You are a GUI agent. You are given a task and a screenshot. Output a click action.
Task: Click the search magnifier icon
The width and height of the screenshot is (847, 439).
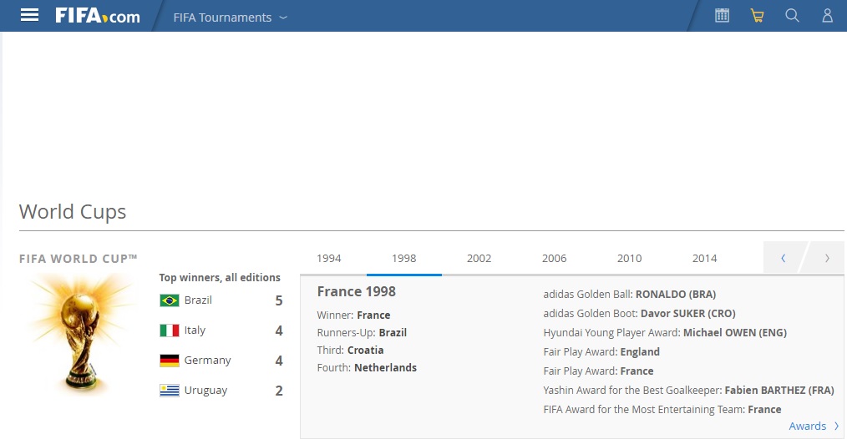tap(792, 16)
